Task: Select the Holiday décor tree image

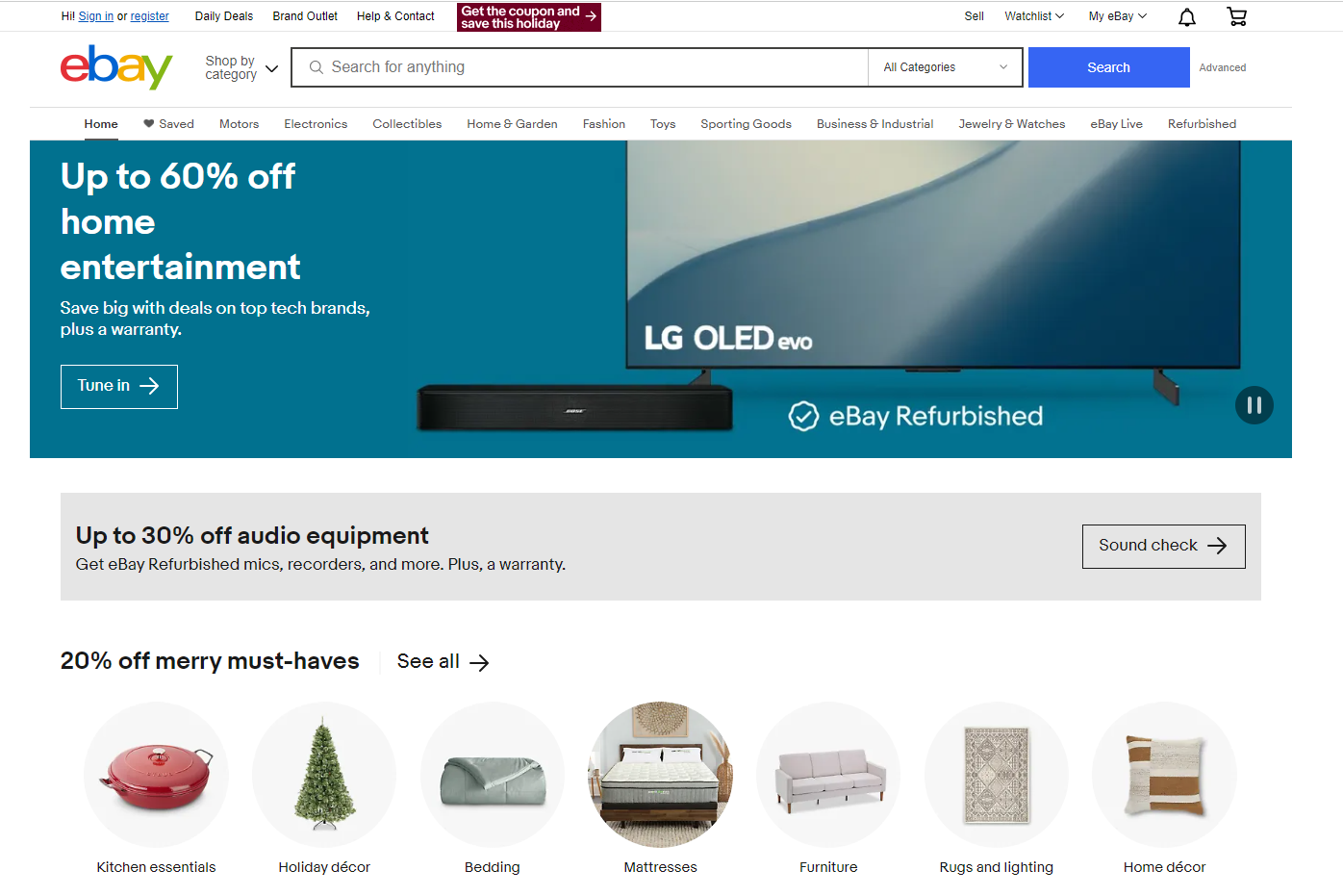Action: coord(324,774)
